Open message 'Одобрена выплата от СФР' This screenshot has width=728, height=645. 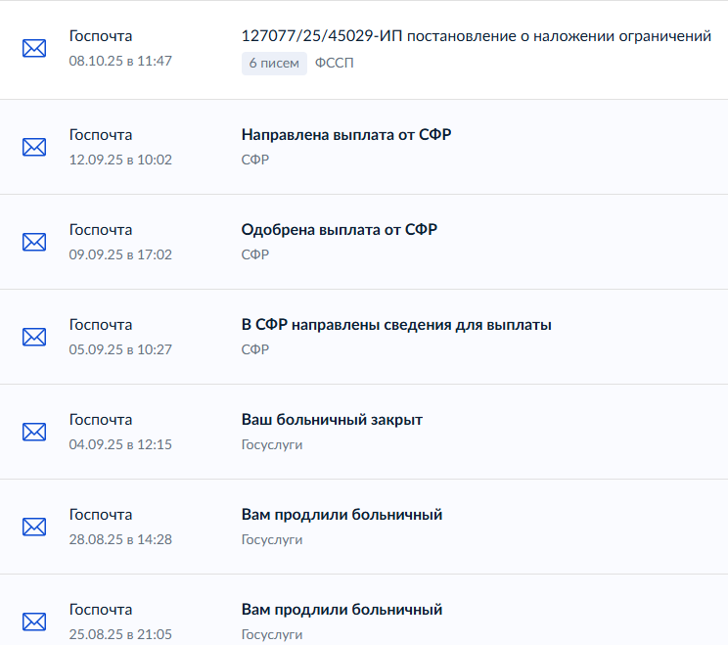tap(339, 230)
